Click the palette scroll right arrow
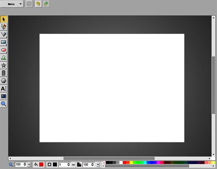The width and height of the screenshot is (217, 169). [213, 166]
